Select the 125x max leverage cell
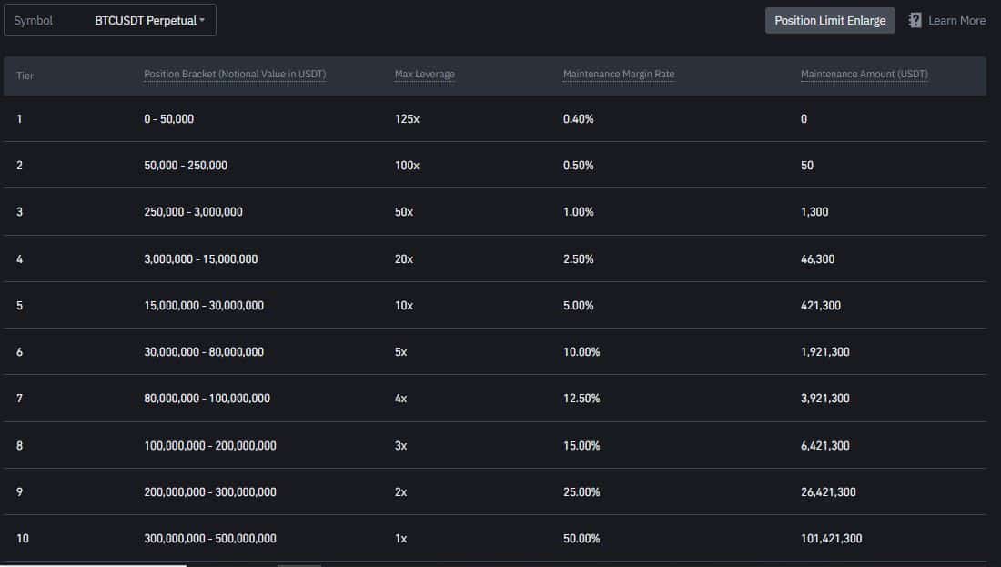Image resolution: width=1001 pixels, height=567 pixels. click(x=407, y=119)
